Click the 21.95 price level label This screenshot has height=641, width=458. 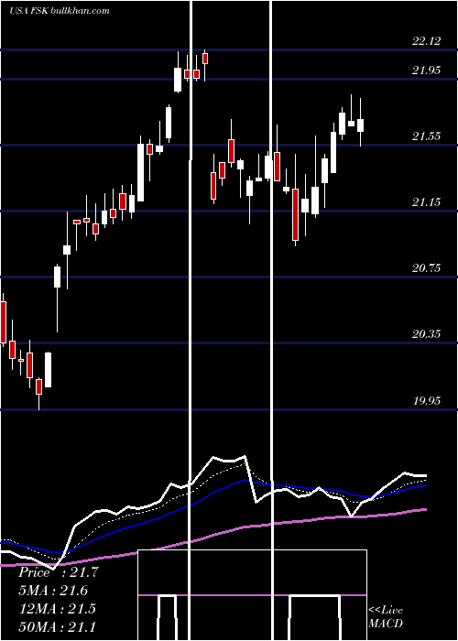point(427,71)
